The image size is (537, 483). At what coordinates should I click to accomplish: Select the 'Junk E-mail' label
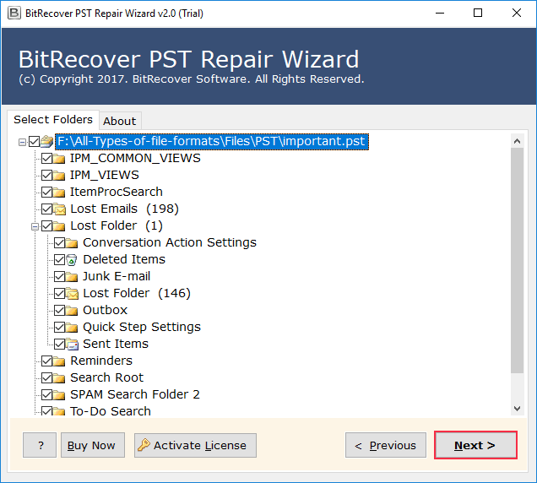(117, 276)
